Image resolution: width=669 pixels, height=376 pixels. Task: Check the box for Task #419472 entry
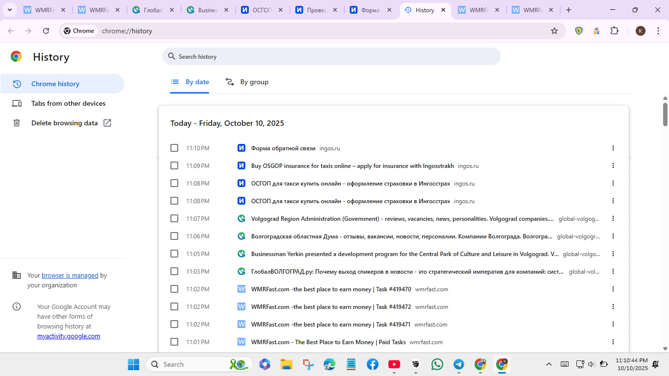point(174,306)
